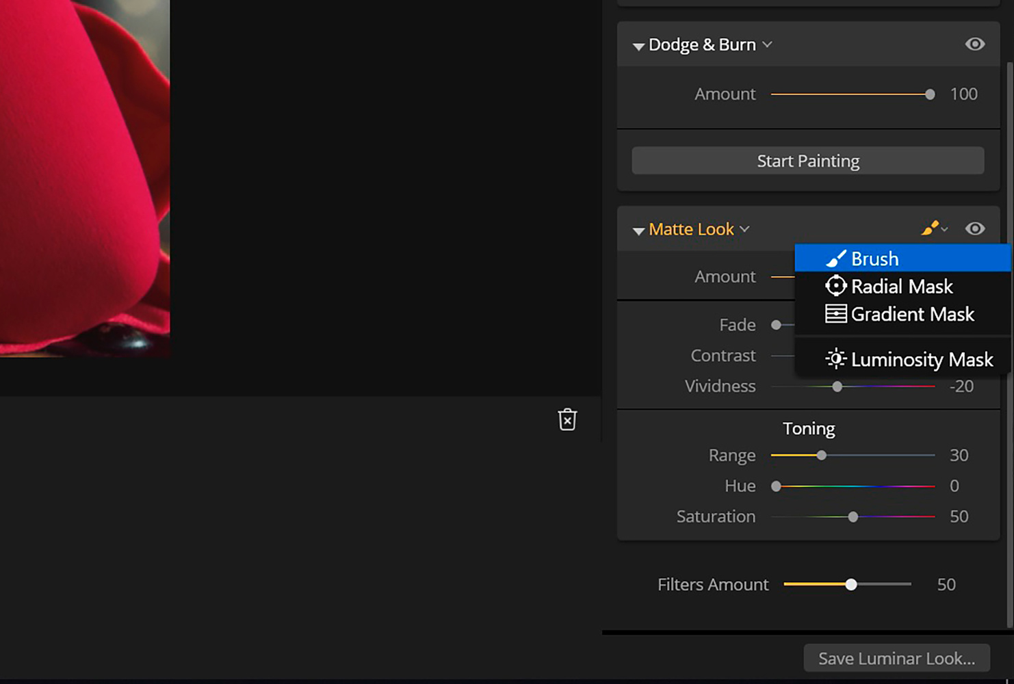Click the Toning Saturation slider handle
Image resolution: width=1014 pixels, height=684 pixels.
coord(853,517)
